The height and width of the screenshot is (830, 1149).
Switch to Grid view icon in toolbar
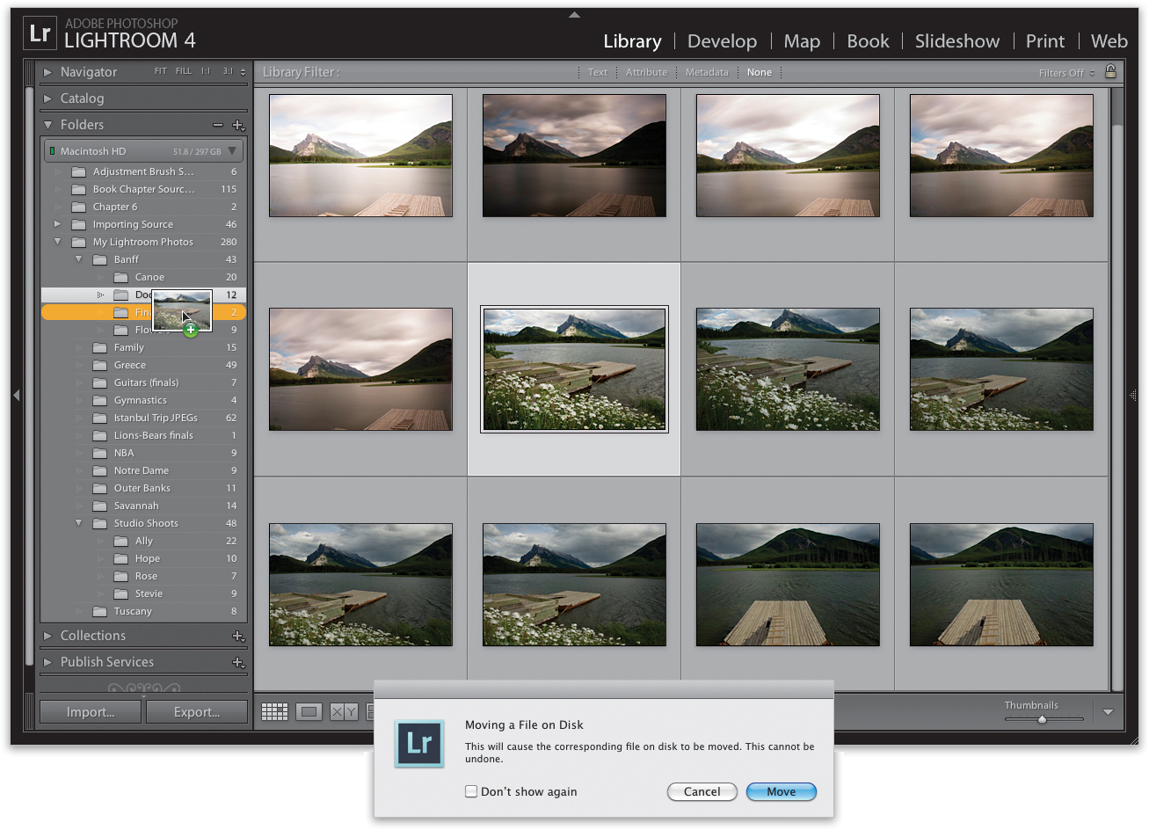(274, 712)
